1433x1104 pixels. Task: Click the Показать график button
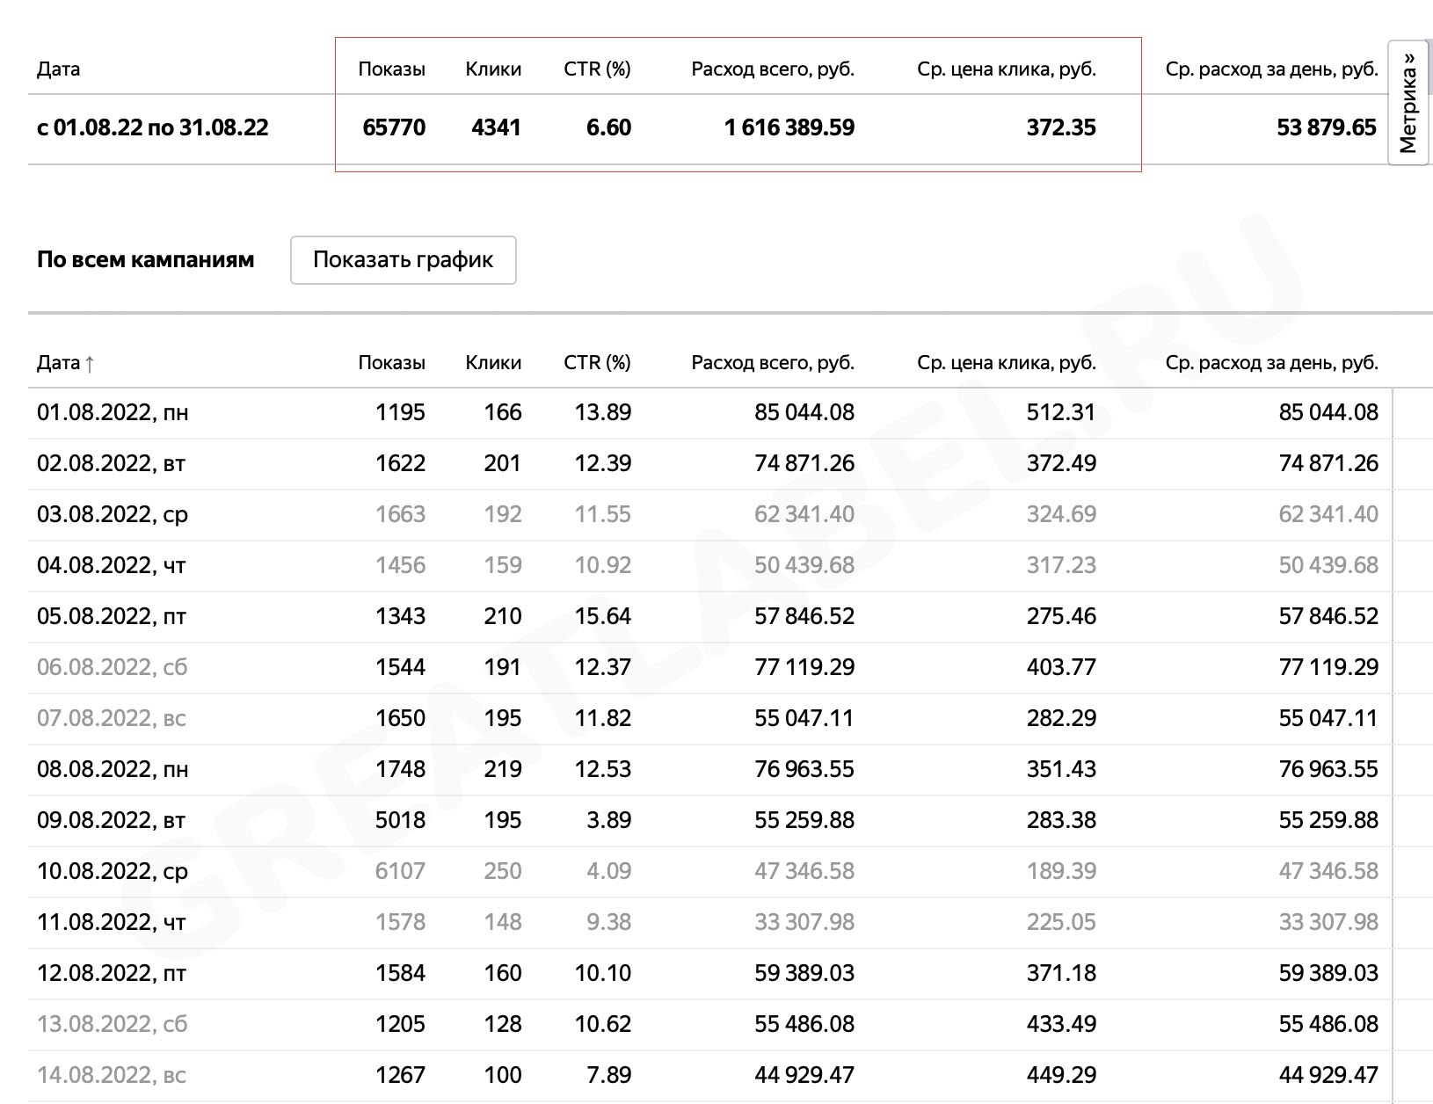[x=403, y=259]
